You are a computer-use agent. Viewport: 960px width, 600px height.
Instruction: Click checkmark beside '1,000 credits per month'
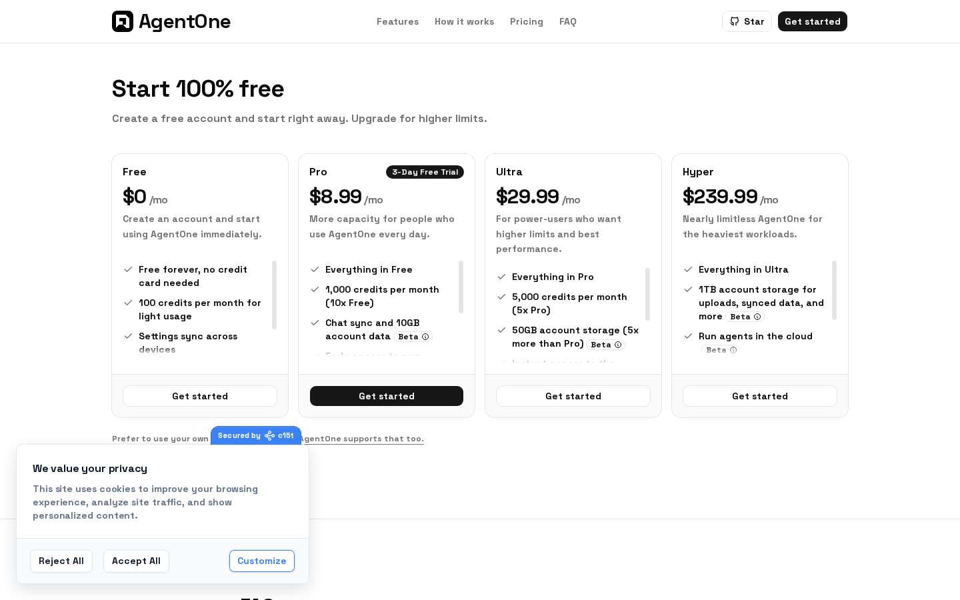point(315,289)
